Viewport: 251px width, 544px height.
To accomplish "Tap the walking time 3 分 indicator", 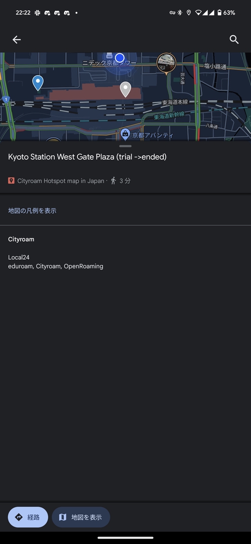I will (120, 181).
